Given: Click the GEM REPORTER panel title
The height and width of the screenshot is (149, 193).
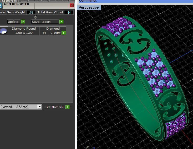Looking at the screenshot, I should 17,4.
